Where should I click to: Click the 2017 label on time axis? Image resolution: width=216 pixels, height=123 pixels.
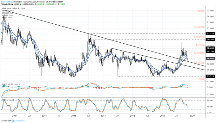[x=103, y=116]
